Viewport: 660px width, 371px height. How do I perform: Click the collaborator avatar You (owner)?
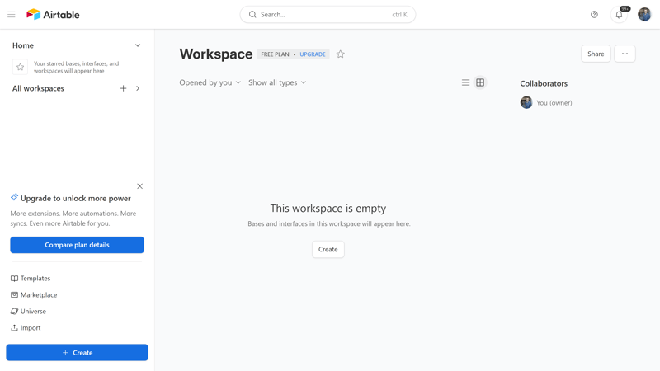coord(526,102)
